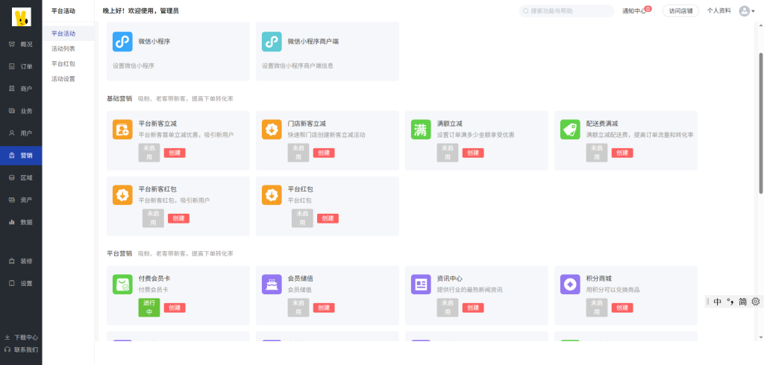Open the 区域 region sidebar item

click(21, 177)
